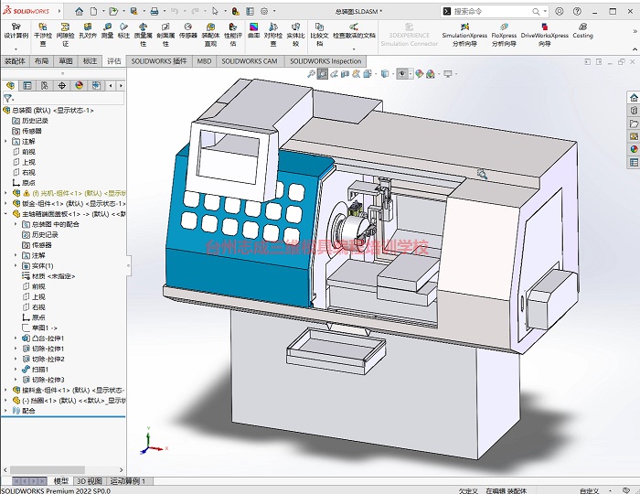Toggle the Hide/Show Items eye button
This screenshot has width=640, height=494.
[402, 74]
